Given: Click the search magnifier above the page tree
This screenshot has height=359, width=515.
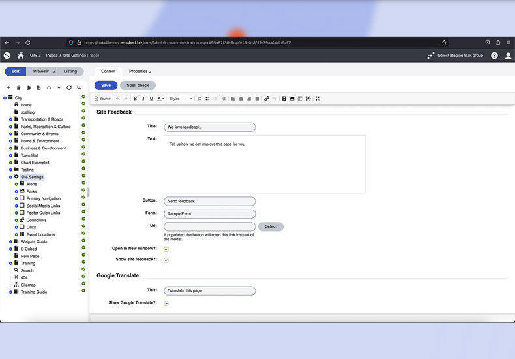Looking at the screenshot, I should point(80,87).
